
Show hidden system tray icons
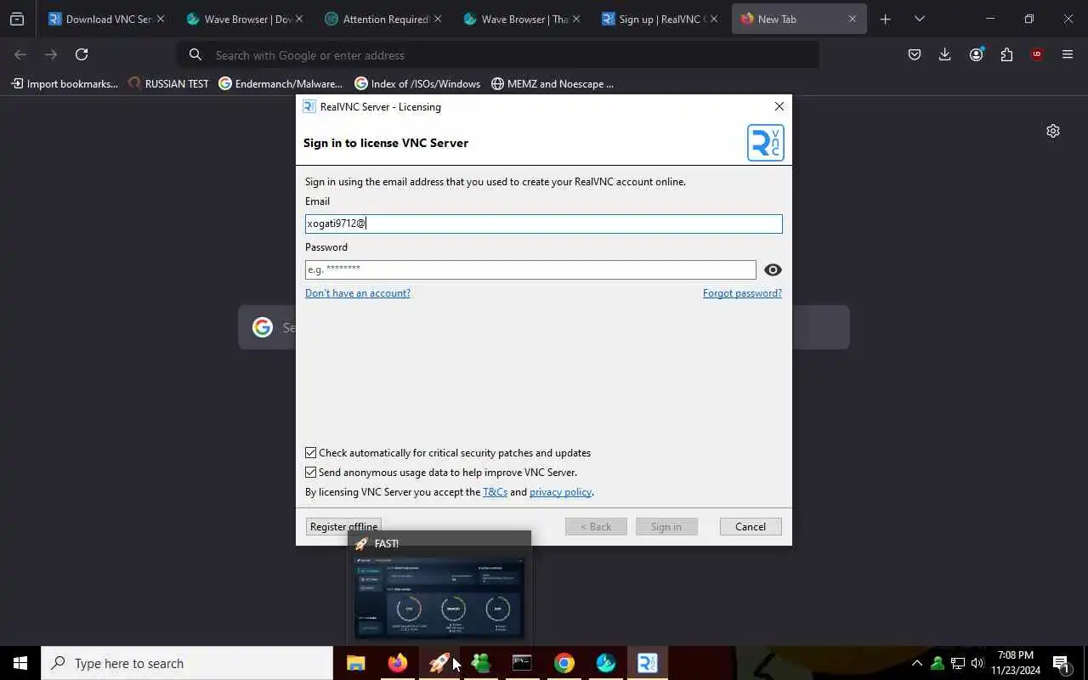(x=916, y=663)
